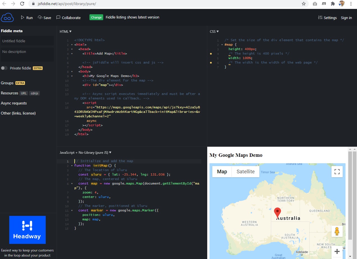Image resolution: width=357 pixels, height=259 pixels.
Task: Run the fiddle code
Action: tap(27, 18)
